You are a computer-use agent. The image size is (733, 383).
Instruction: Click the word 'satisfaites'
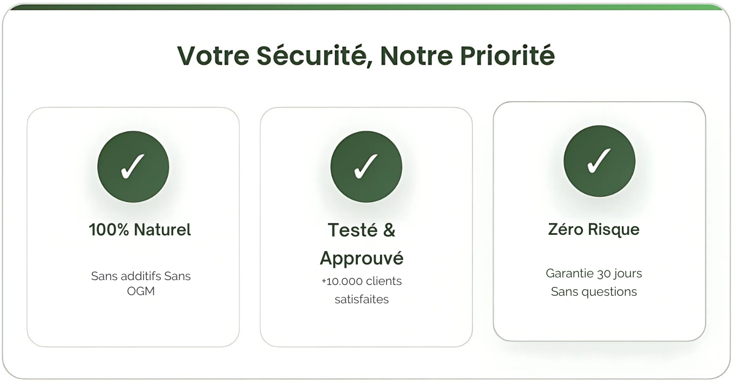[362, 300]
